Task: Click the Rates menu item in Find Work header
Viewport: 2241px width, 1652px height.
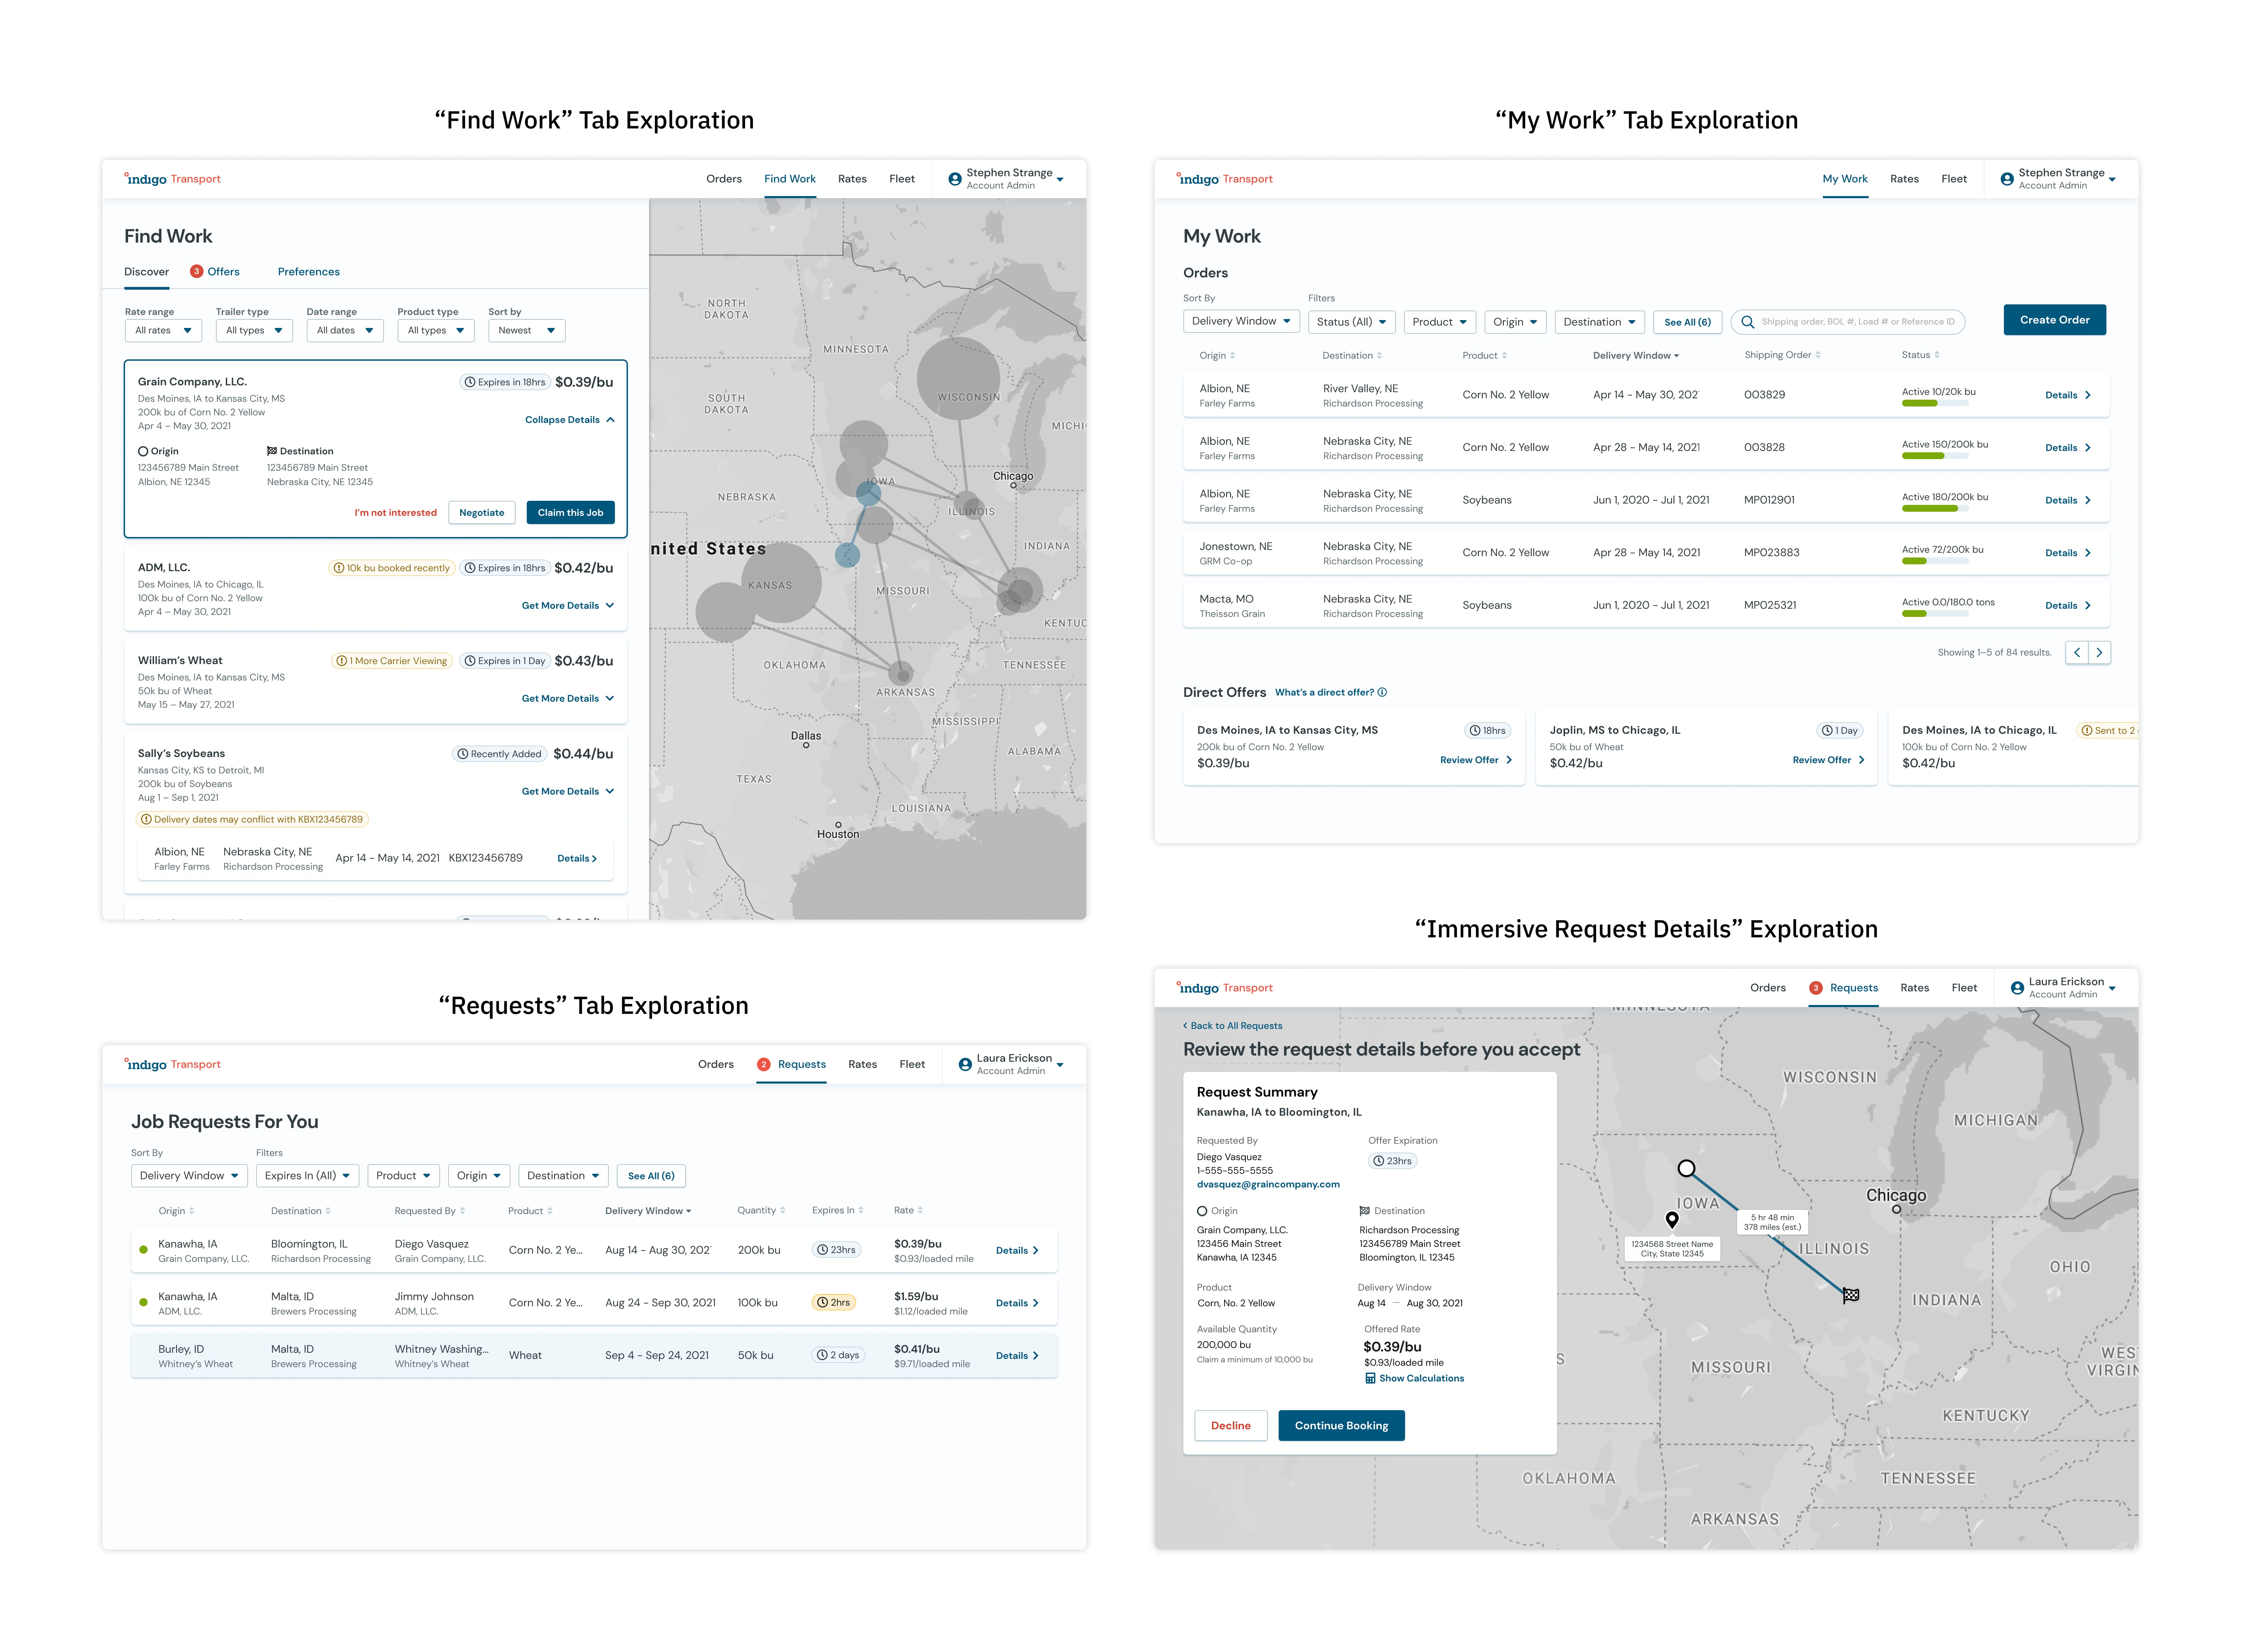Action: coord(852,179)
